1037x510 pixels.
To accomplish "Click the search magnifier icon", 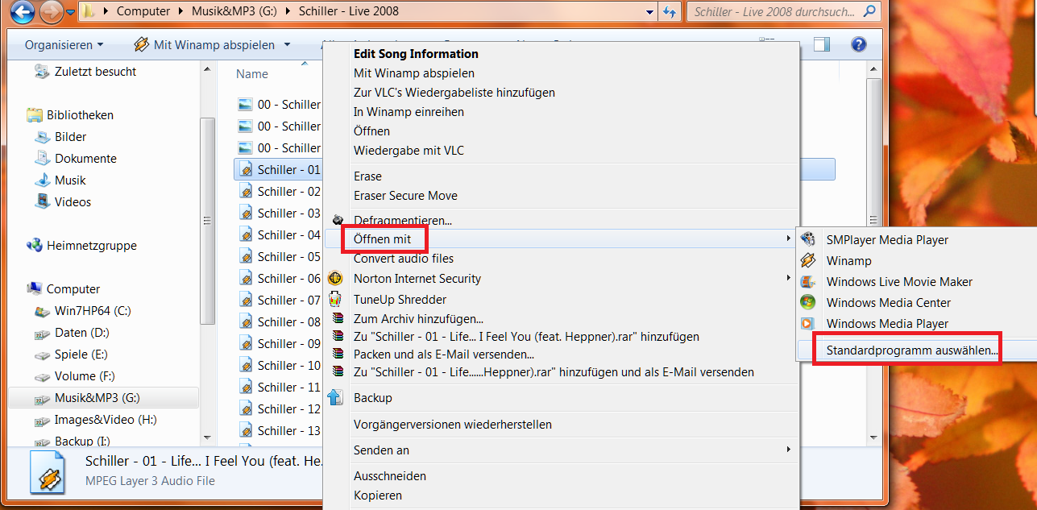I will coord(869,11).
